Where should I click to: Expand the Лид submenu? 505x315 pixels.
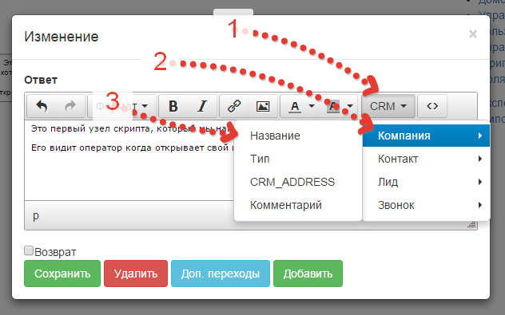(426, 182)
